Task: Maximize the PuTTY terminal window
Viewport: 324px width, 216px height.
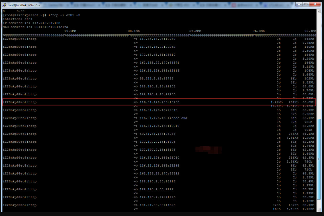Action: 306,4
